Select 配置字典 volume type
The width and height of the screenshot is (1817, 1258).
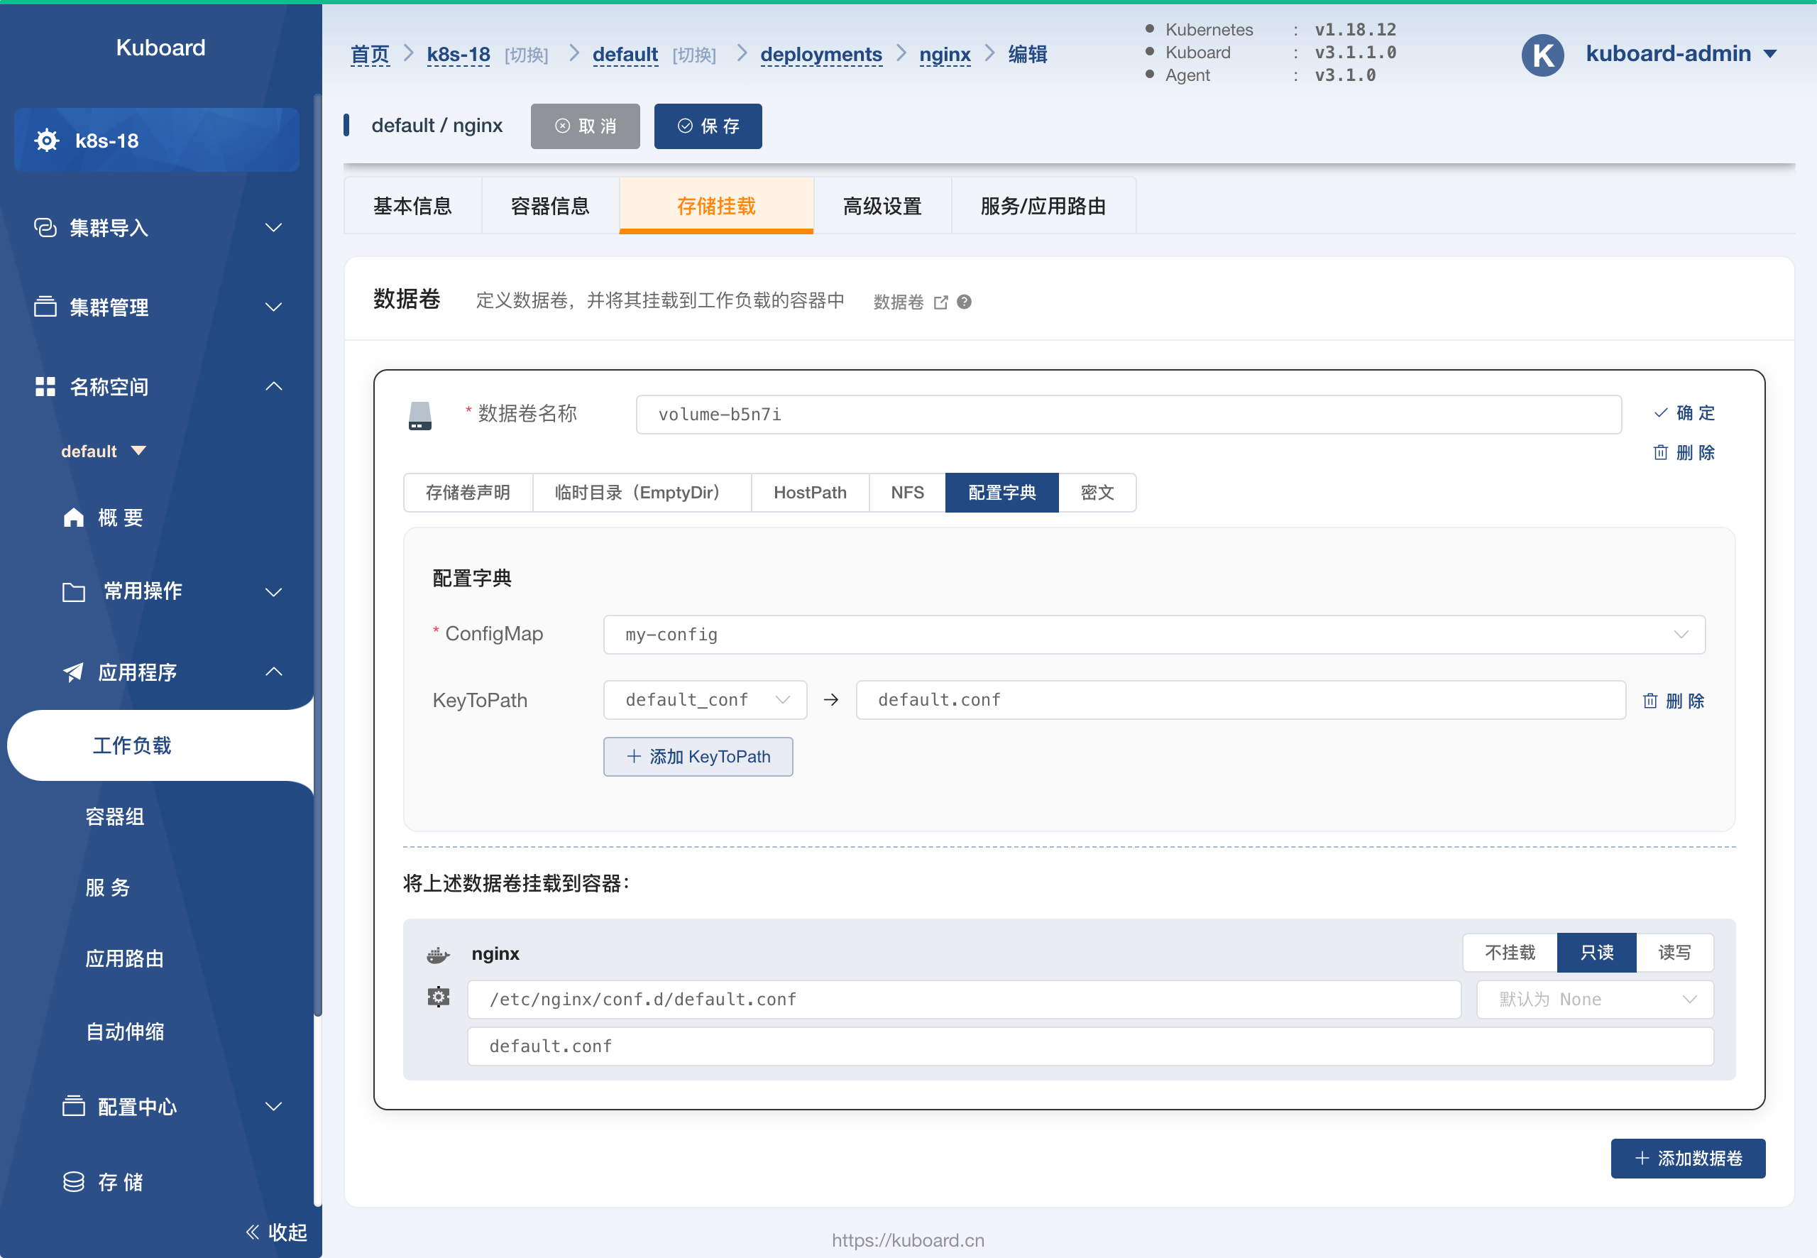(x=1001, y=493)
